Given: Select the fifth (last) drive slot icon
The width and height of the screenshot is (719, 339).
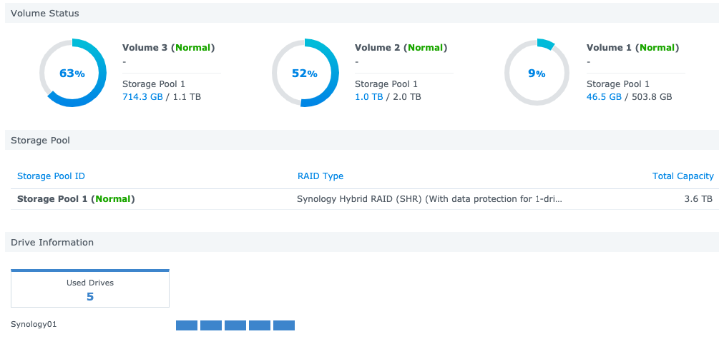Looking at the screenshot, I should pyautogui.click(x=284, y=325).
